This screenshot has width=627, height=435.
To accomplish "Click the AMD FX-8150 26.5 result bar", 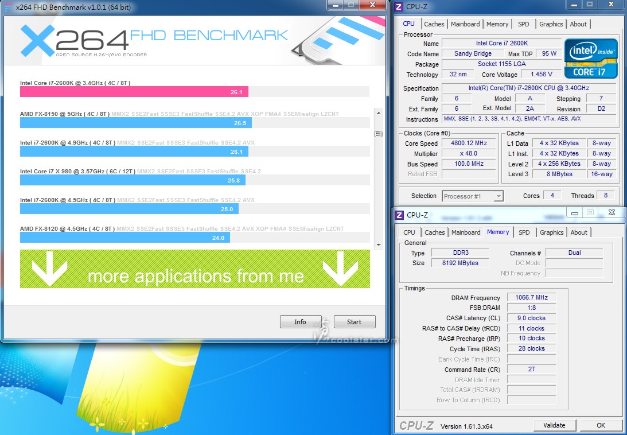I will (x=136, y=123).
